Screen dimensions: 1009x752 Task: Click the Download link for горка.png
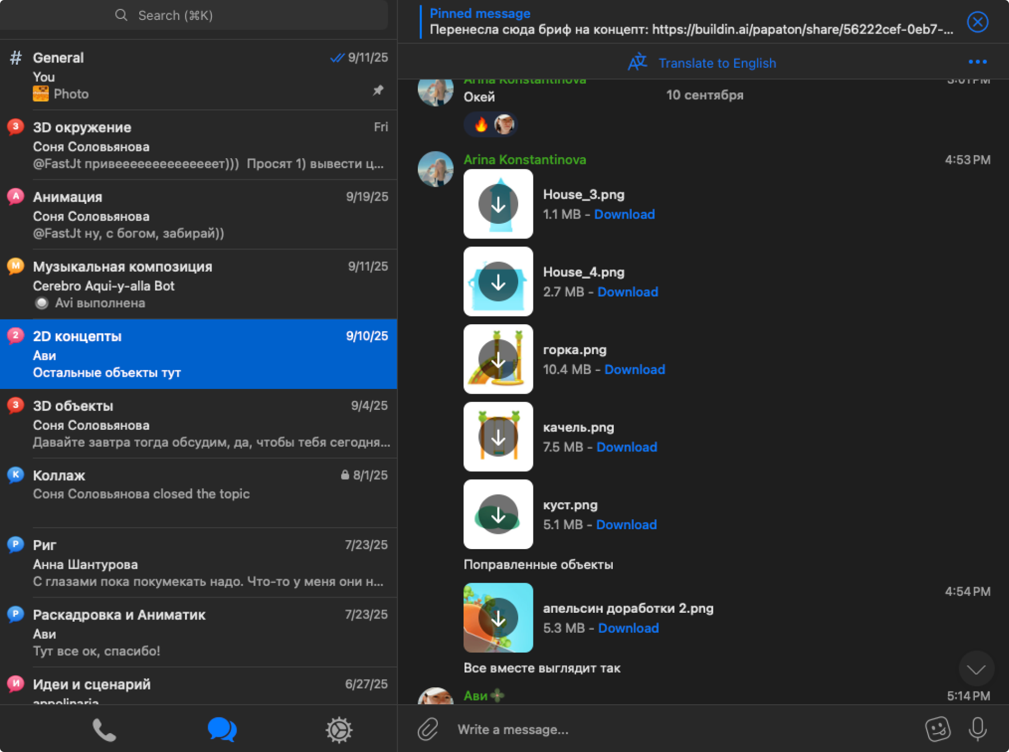634,369
